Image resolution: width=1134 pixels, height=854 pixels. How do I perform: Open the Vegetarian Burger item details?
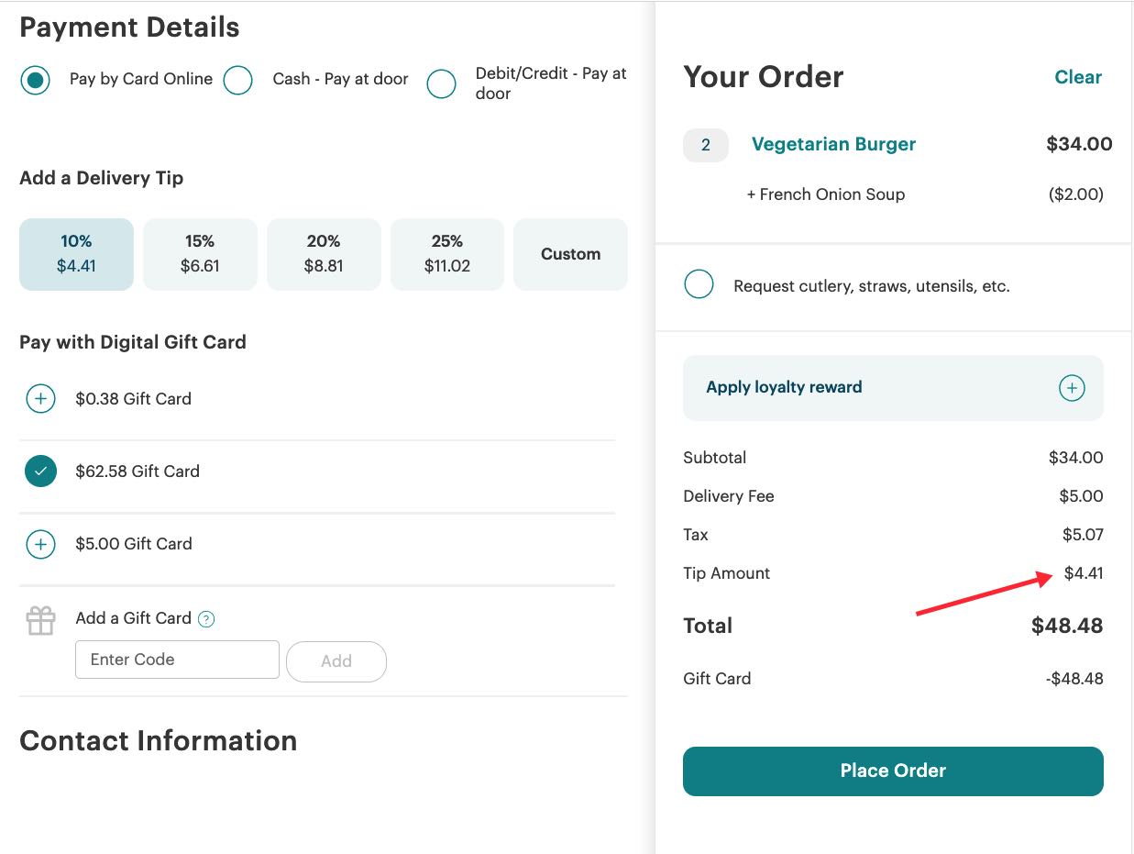(x=832, y=144)
